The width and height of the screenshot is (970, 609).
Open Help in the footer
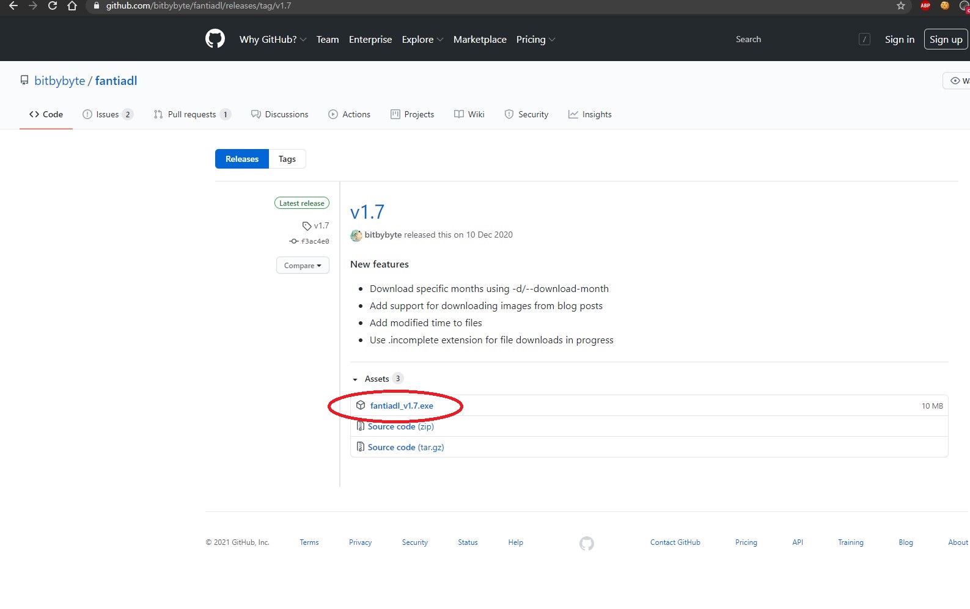pos(516,542)
